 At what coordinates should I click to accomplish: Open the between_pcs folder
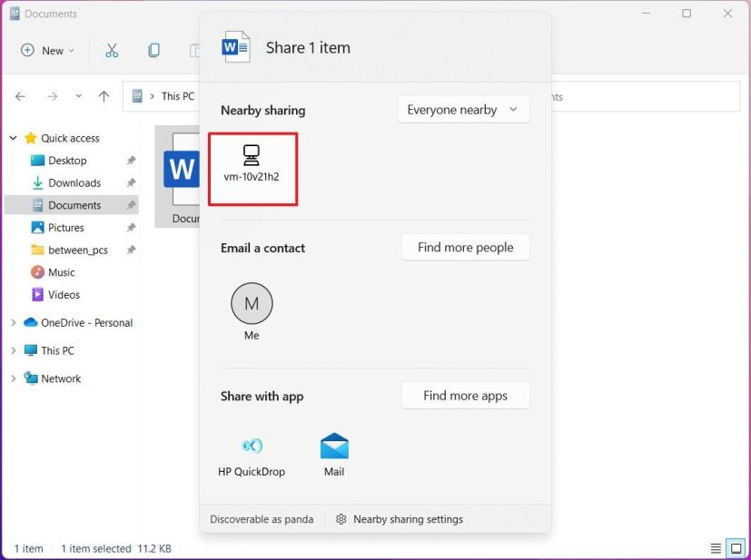[x=77, y=250]
